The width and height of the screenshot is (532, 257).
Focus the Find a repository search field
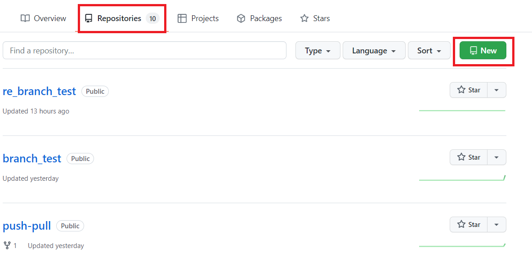(144, 50)
